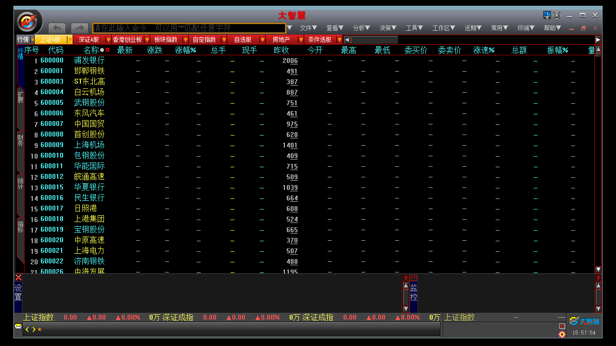Click the yellow next arrow in bottom bar
616x346 pixels.
34,329
